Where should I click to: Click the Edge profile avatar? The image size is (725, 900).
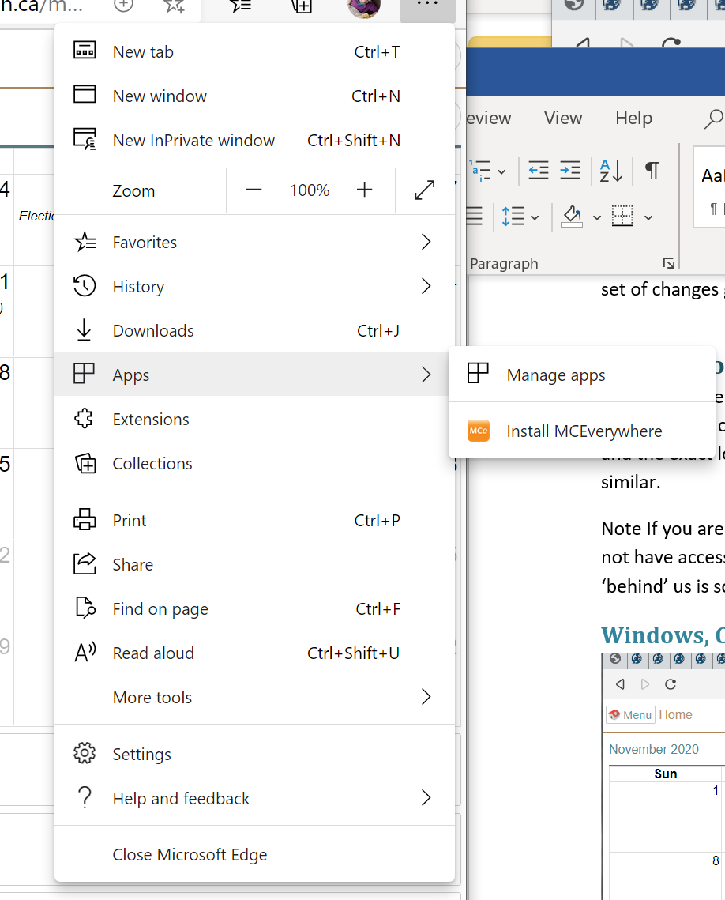[363, 7]
